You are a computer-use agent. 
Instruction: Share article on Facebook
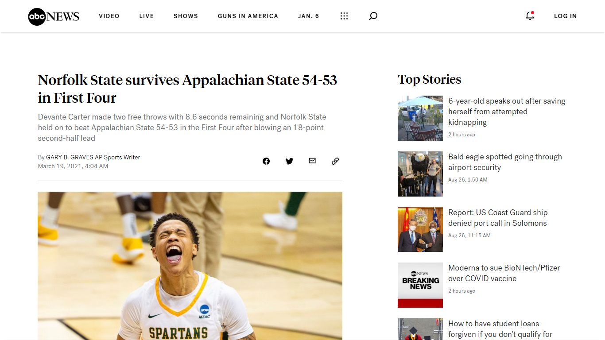(266, 161)
